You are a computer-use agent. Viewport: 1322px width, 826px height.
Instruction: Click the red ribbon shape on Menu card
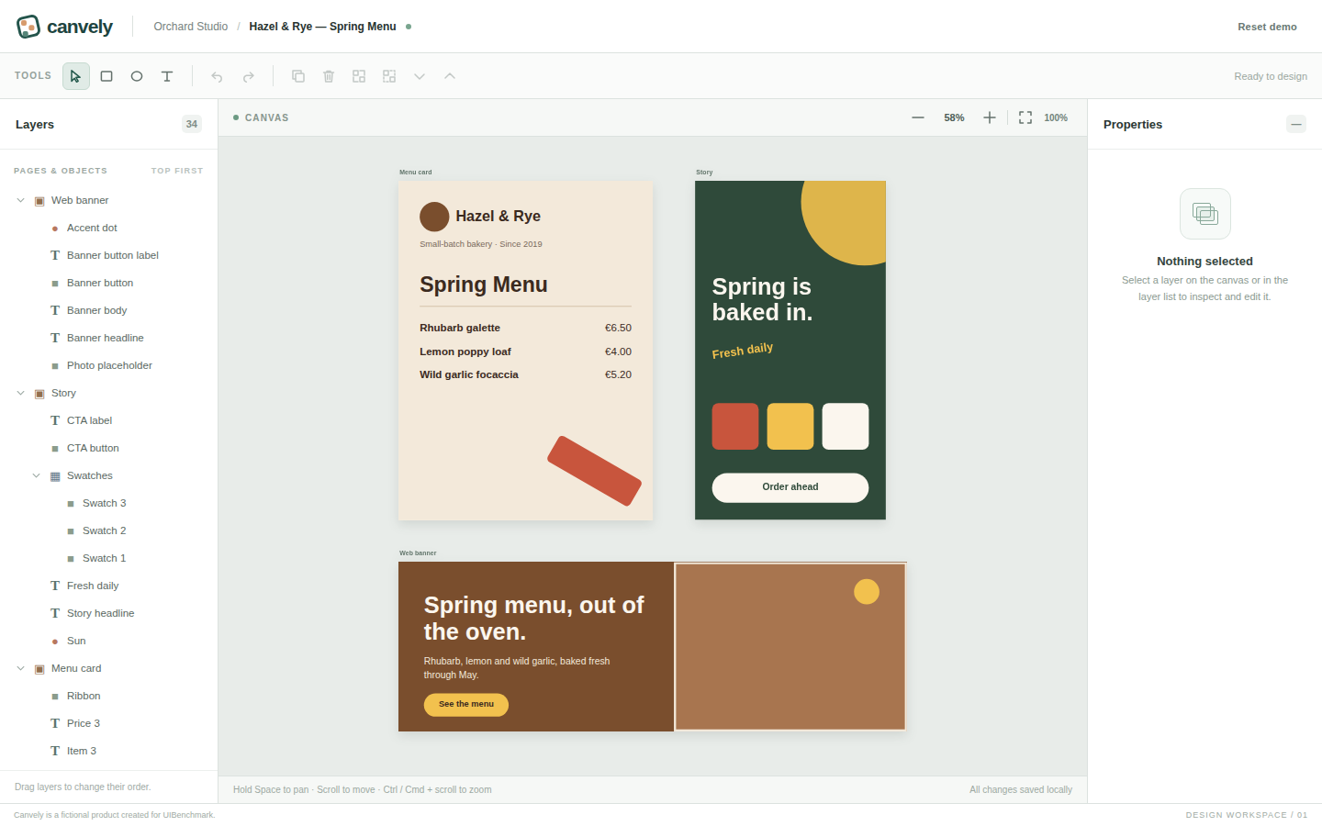click(x=595, y=471)
